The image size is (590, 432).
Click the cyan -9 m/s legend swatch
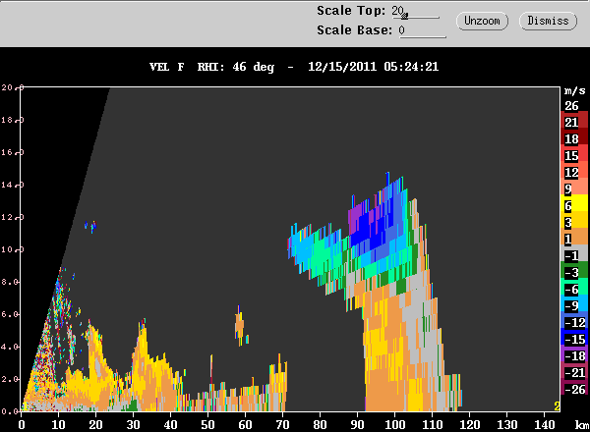574,303
